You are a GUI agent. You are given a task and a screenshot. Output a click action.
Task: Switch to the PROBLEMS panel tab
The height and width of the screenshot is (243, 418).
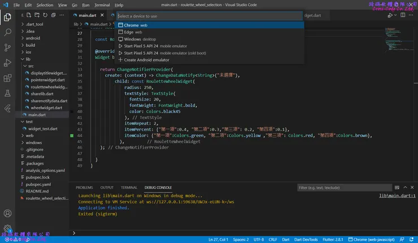coord(84,187)
